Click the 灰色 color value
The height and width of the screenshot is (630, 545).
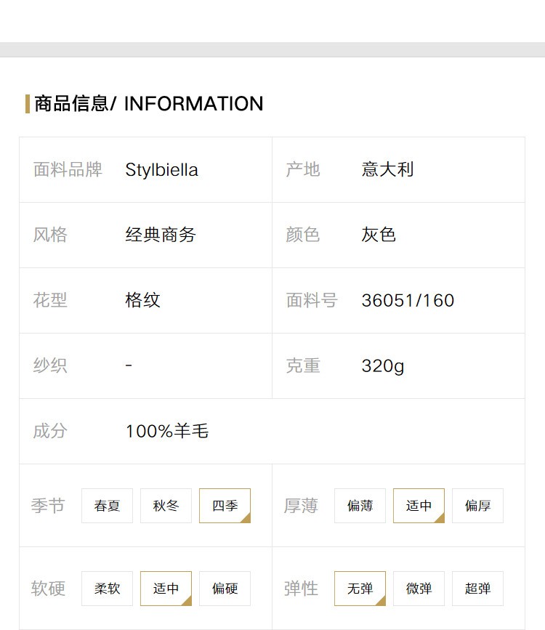point(379,235)
